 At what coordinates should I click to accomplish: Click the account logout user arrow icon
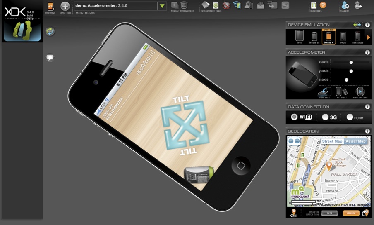click(x=358, y=5)
